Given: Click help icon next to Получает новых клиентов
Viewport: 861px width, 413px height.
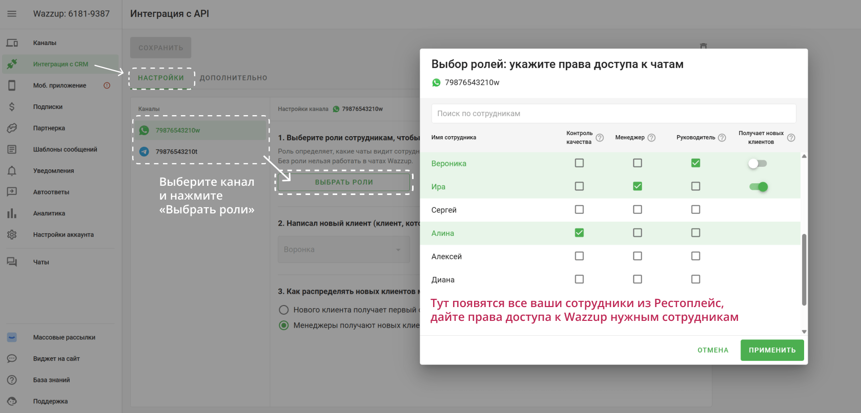Looking at the screenshot, I should click(791, 138).
